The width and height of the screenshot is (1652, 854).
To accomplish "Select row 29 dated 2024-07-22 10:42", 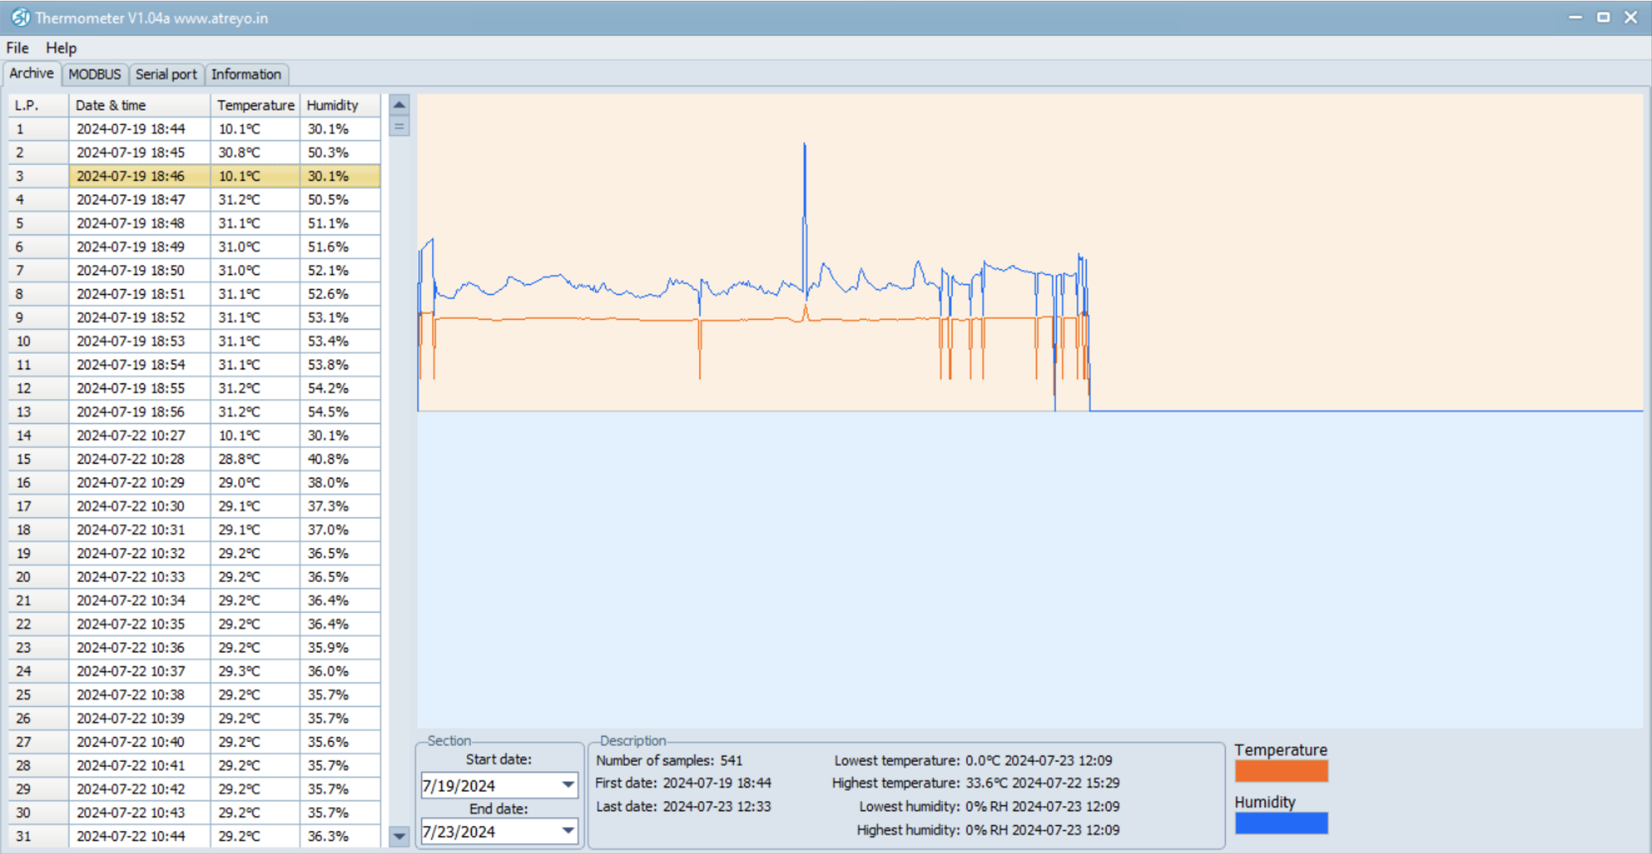I will pyautogui.click(x=194, y=789).
